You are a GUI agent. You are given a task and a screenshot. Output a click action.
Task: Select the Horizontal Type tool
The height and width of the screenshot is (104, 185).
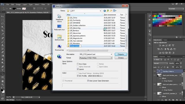coord(3,70)
